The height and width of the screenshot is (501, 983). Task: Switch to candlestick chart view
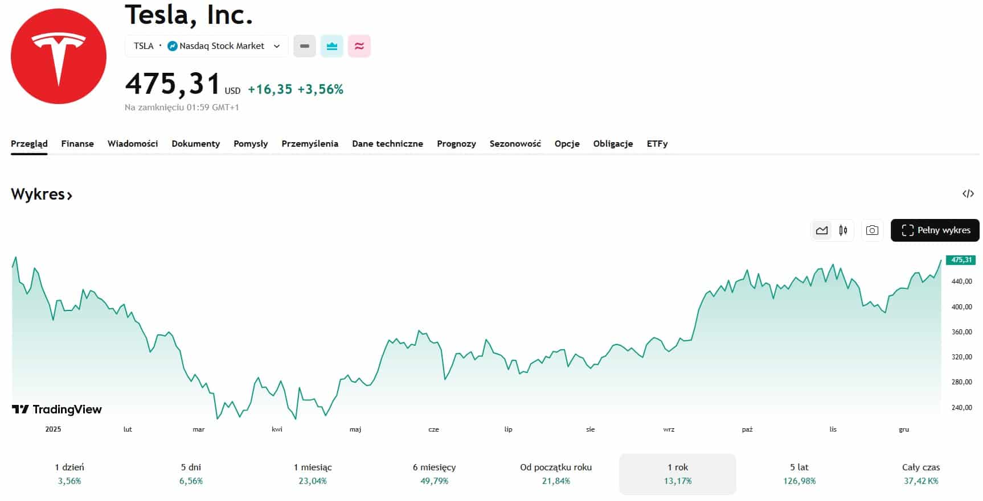843,230
